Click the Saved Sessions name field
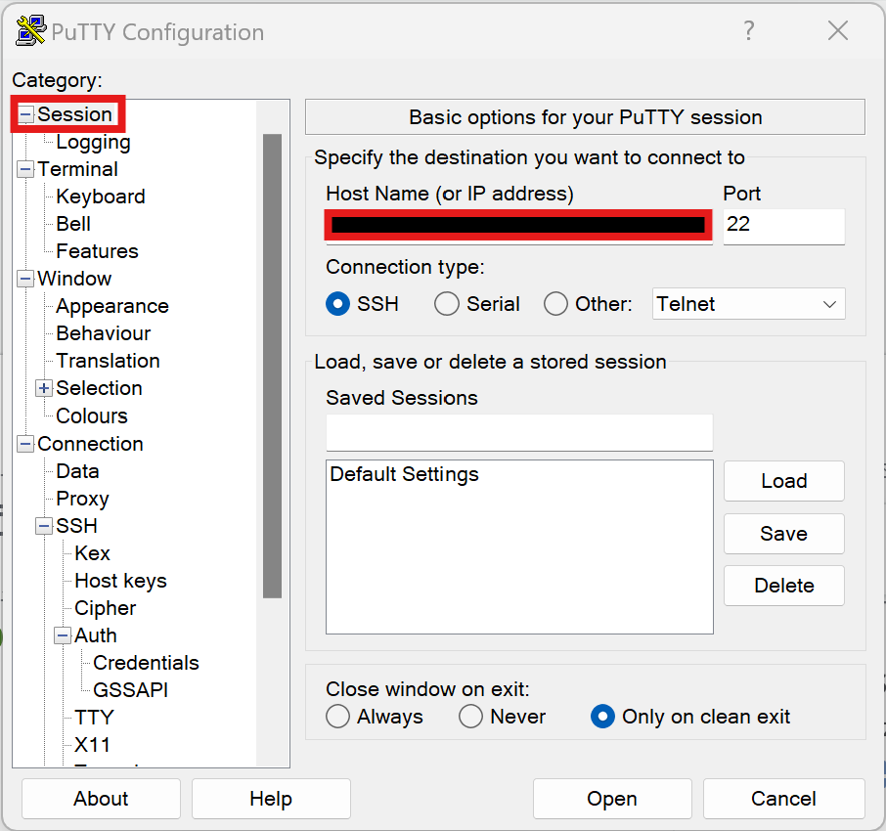 tap(519, 433)
